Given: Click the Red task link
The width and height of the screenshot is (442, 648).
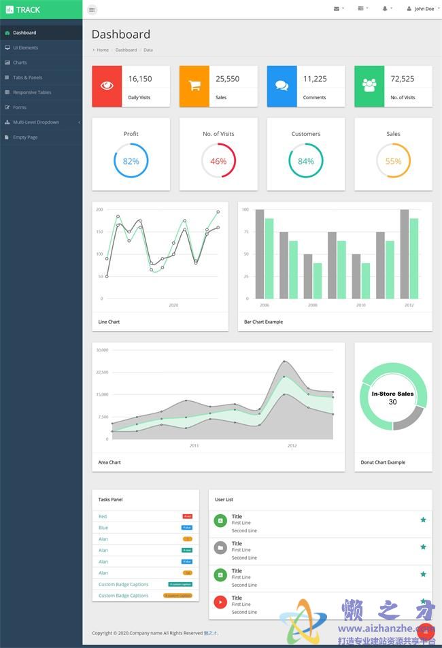Looking at the screenshot, I should tap(103, 517).
